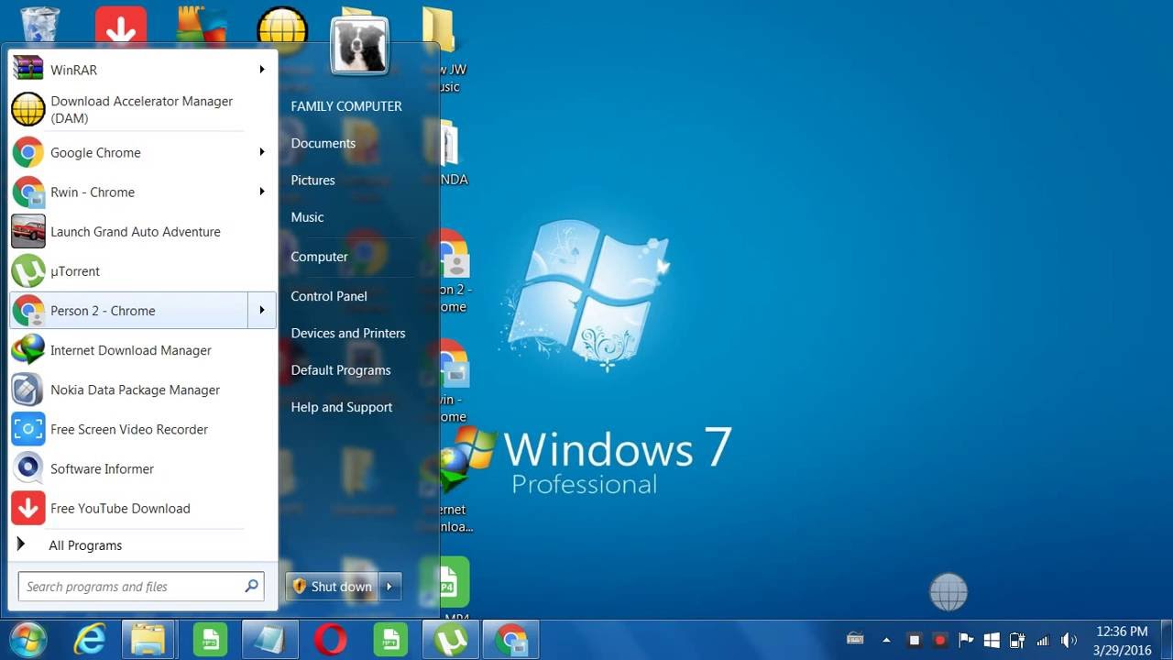Open battery power tray icon
The image size is (1173, 660).
pos(1017,640)
